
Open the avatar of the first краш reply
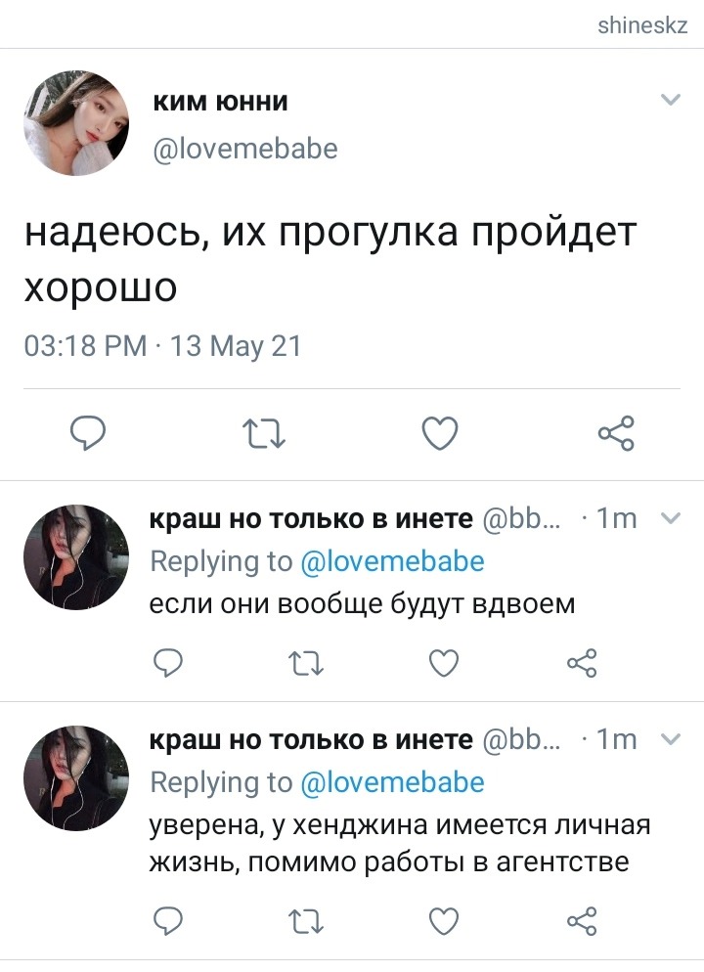(x=76, y=557)
